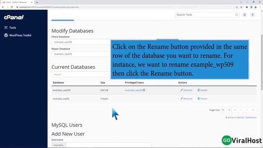Open the user account icon

252,15
